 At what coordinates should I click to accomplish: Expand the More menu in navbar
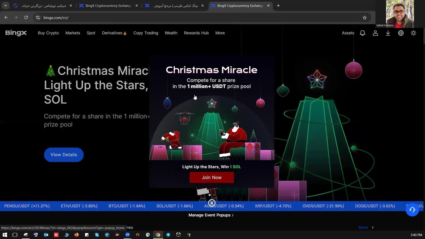tap(220, 33)
